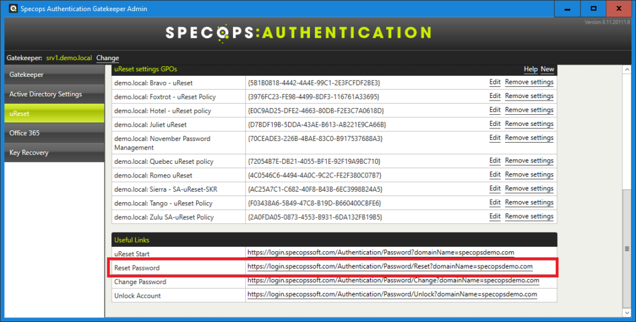Viewport: 636px width, 322px height.
Task: Edit the Foxtrot - uReset Policy GPO
Action: pos(495,96)
